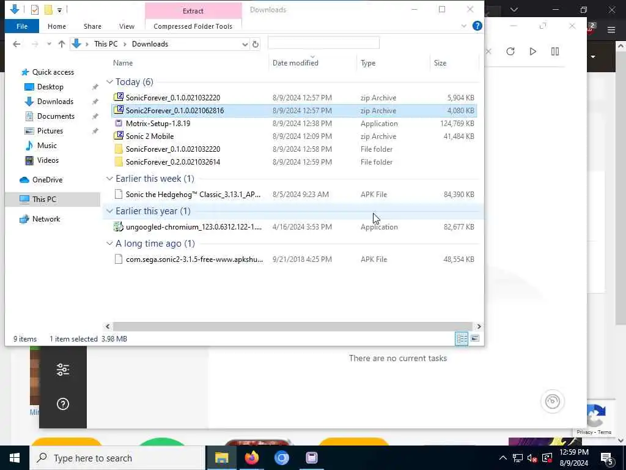The height and width of the screenshot is (470, 626).
Task: Select Quick access in navigation pane
Action: (x=53, y=72)
